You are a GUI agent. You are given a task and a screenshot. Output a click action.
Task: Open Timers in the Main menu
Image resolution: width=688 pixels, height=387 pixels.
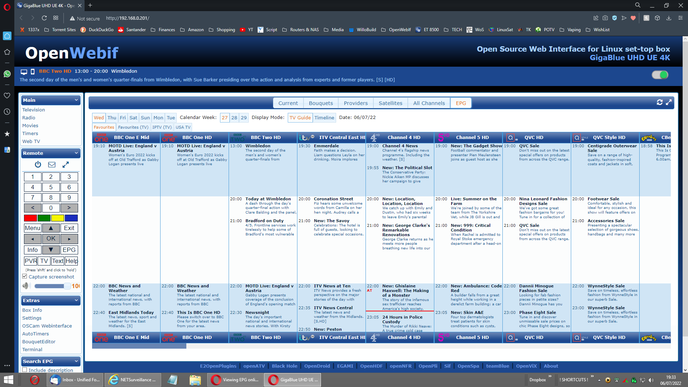point(30,133)
